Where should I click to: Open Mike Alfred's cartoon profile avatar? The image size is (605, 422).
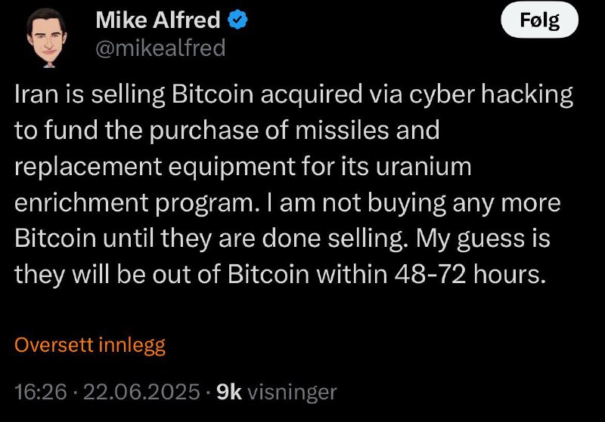pos(47,38)
